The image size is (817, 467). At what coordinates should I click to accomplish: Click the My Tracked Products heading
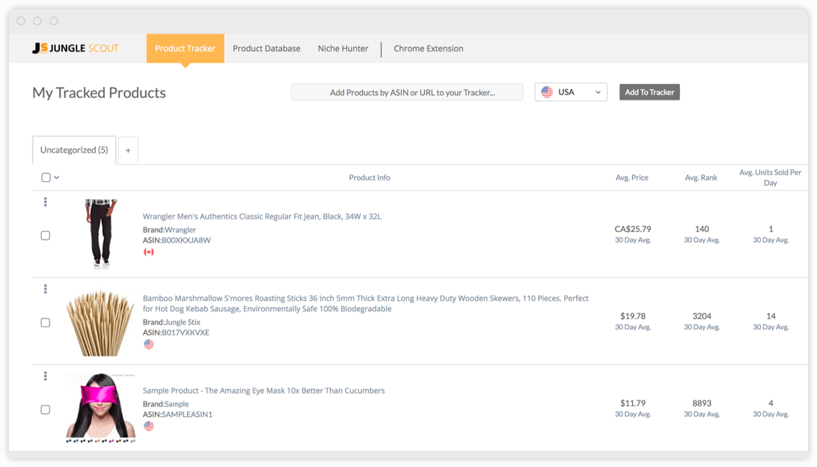coord(99,93)
